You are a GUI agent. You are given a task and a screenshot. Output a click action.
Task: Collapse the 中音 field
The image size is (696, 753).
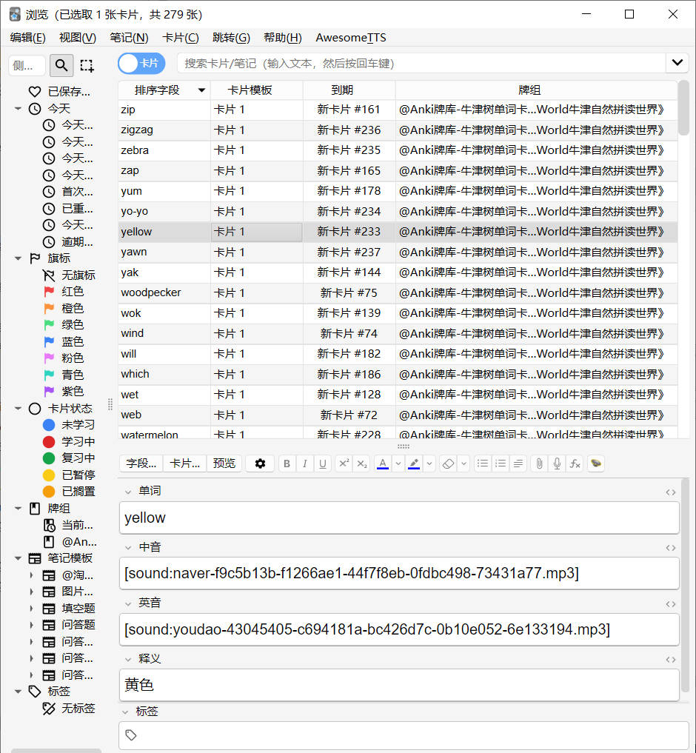pos(128,547)
